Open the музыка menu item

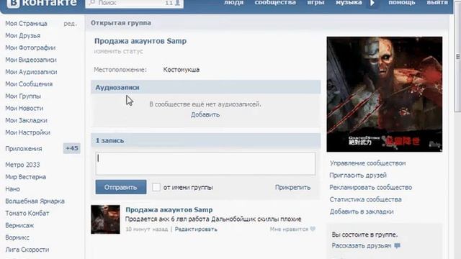point(349,3)
